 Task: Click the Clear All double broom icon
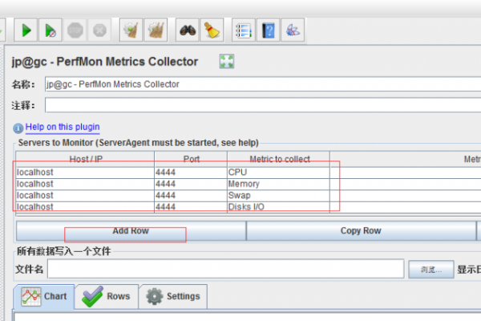(156, 31)
